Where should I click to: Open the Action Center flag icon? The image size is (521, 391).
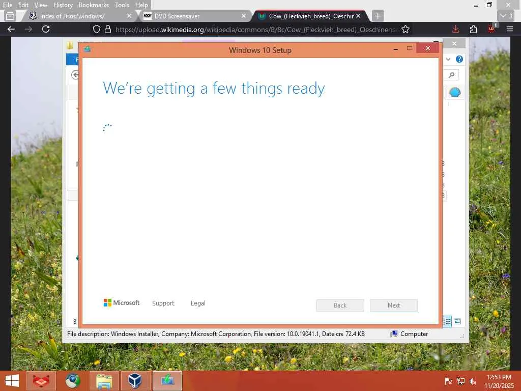[x=448, y=381]
